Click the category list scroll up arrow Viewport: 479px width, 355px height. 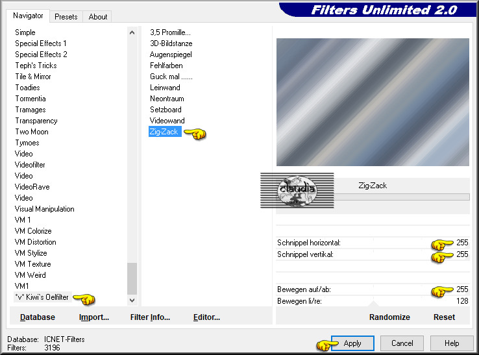click(132, 32)
